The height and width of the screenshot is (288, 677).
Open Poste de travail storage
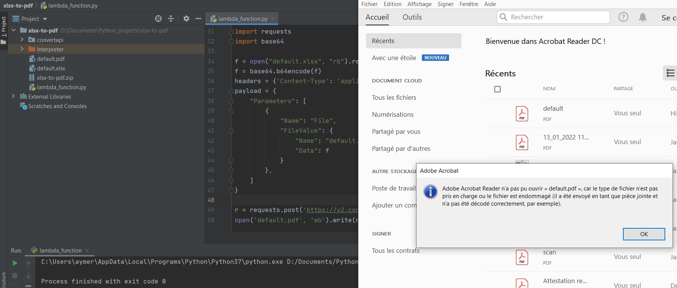tap(394, 188)
